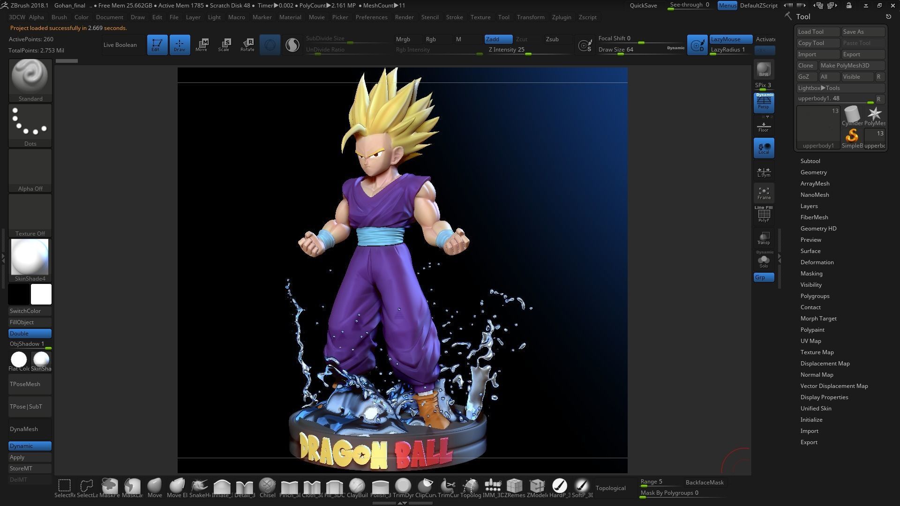Switch to Rotate transform mode
This screenshot has height=506, width=900.
click(247, 45)
